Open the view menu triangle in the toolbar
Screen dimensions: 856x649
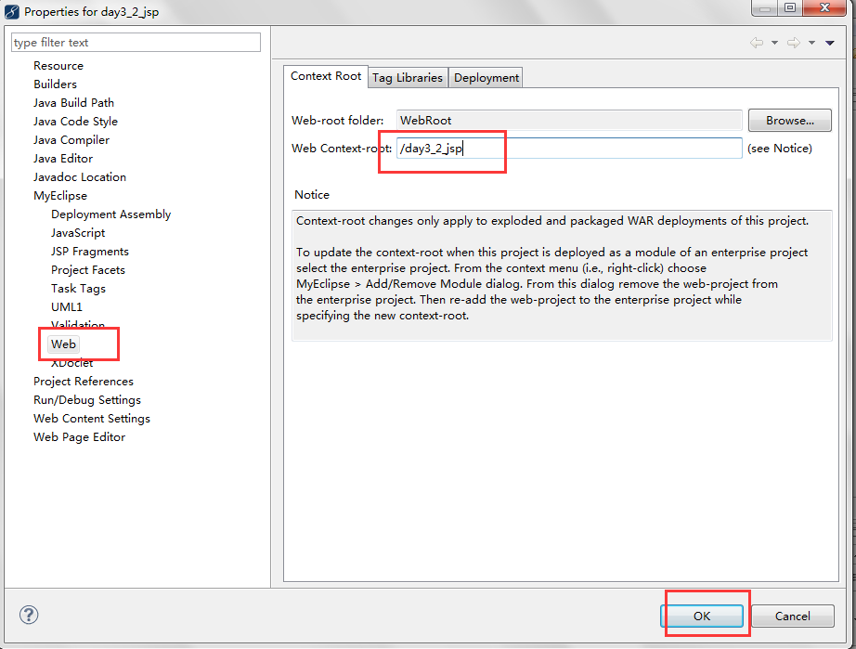[x=830, y=43]
